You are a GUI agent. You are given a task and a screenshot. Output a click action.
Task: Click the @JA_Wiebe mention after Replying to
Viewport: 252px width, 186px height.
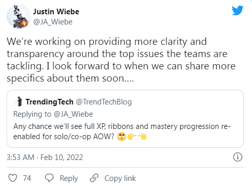[x=73, y=114]
